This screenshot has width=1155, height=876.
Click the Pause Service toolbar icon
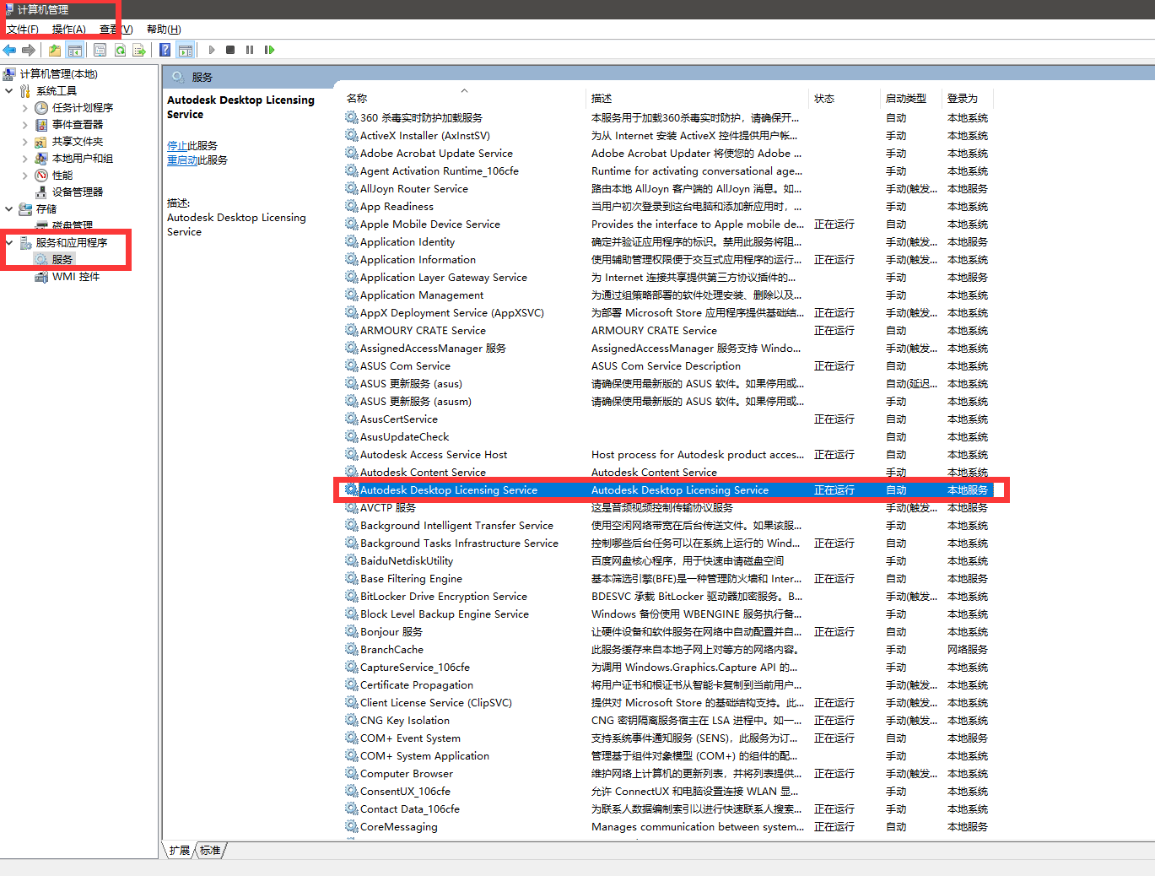[250, 50]
